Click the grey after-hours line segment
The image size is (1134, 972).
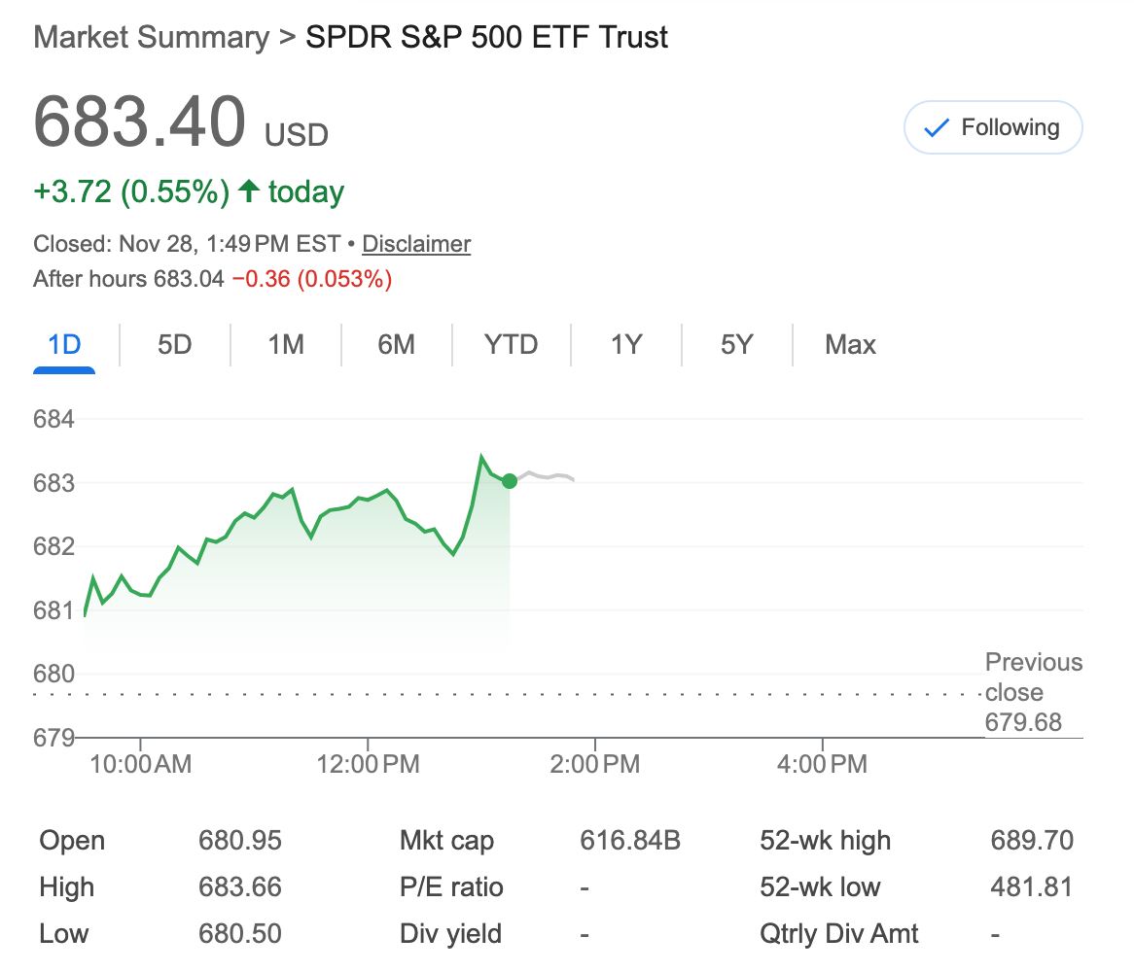point(545,475)
